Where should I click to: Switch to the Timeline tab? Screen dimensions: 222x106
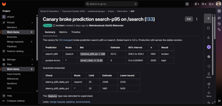[76, 32]
